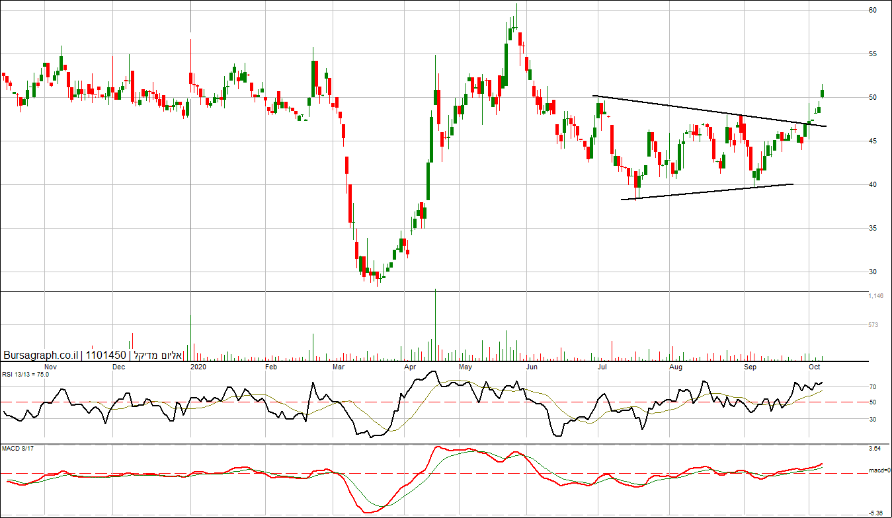Select the אליום מדיקל stock name
This screenshot has height=518, width=892.
(x=158, y=355)
